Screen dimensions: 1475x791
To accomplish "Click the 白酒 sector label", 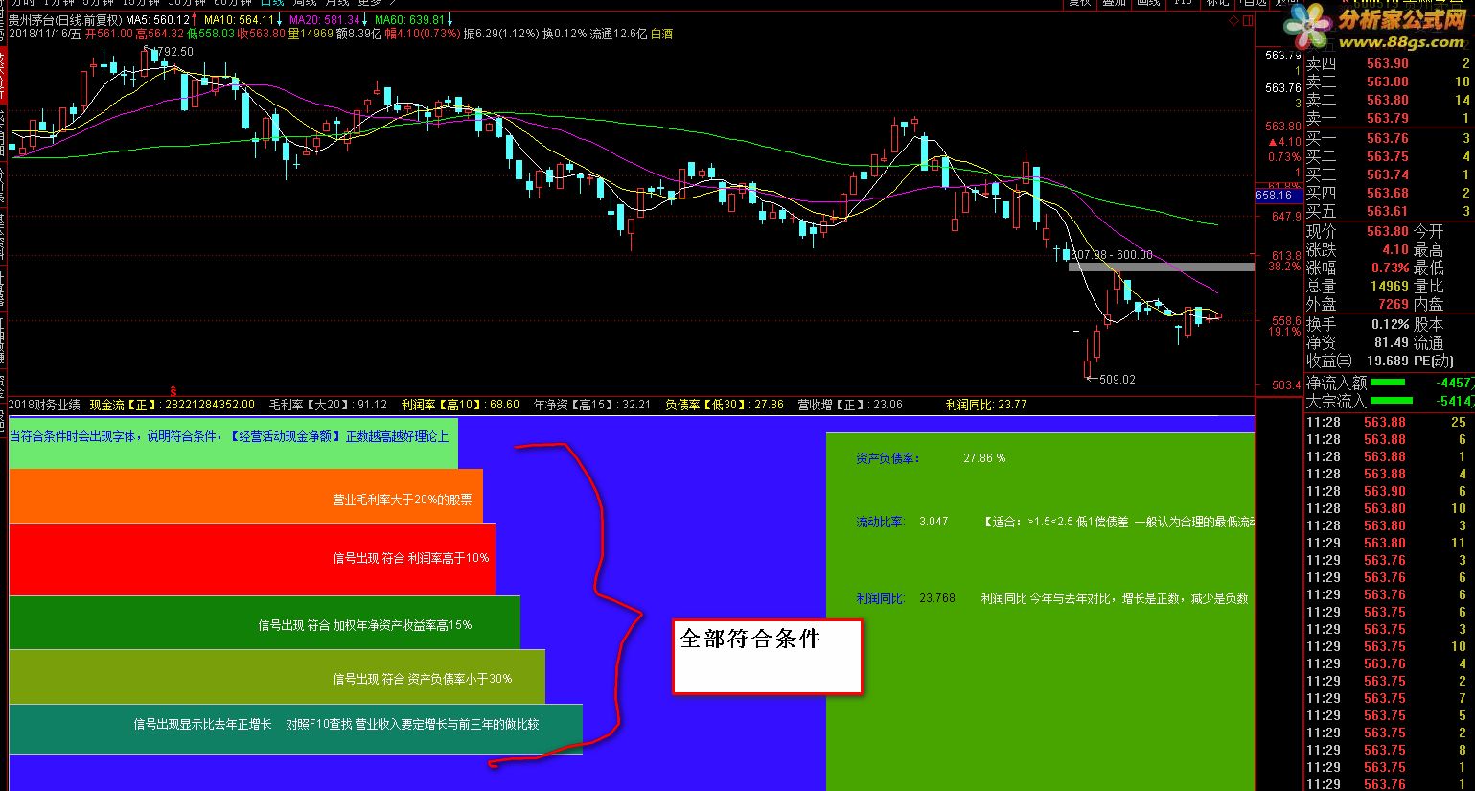I will pos(661,34).
